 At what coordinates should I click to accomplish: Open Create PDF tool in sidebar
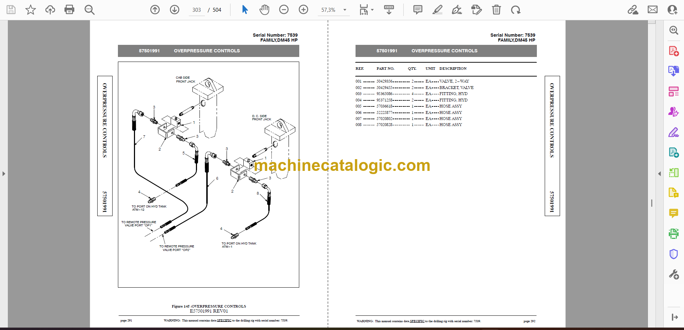point(674,51)
